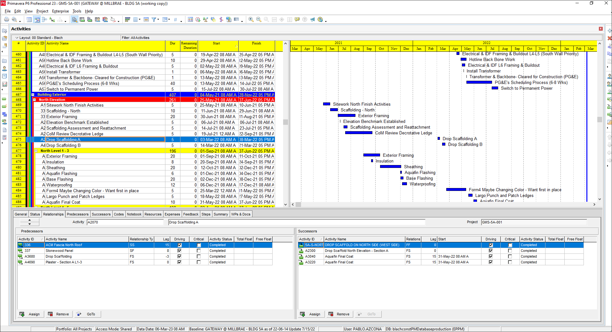Image resolution: width=612 pixels, height=332 pixels.
Task: Collapse the Building Exterior WBS band
Action: (x=33, y=95)
